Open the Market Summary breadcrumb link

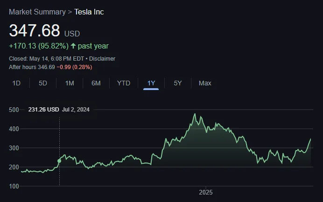tap(37, 12)
